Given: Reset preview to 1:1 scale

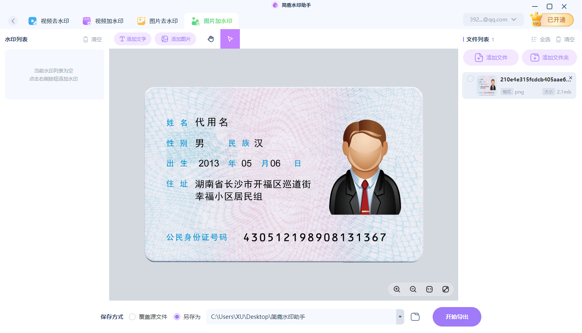Looking at the screenshot, I should pos(429,289).
